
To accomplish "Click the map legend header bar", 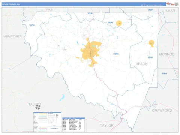I will (x=47, y=112).
